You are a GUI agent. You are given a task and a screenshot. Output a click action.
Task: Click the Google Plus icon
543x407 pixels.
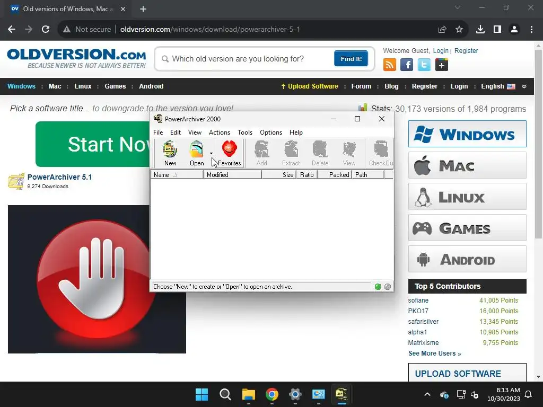coord(442,65)
